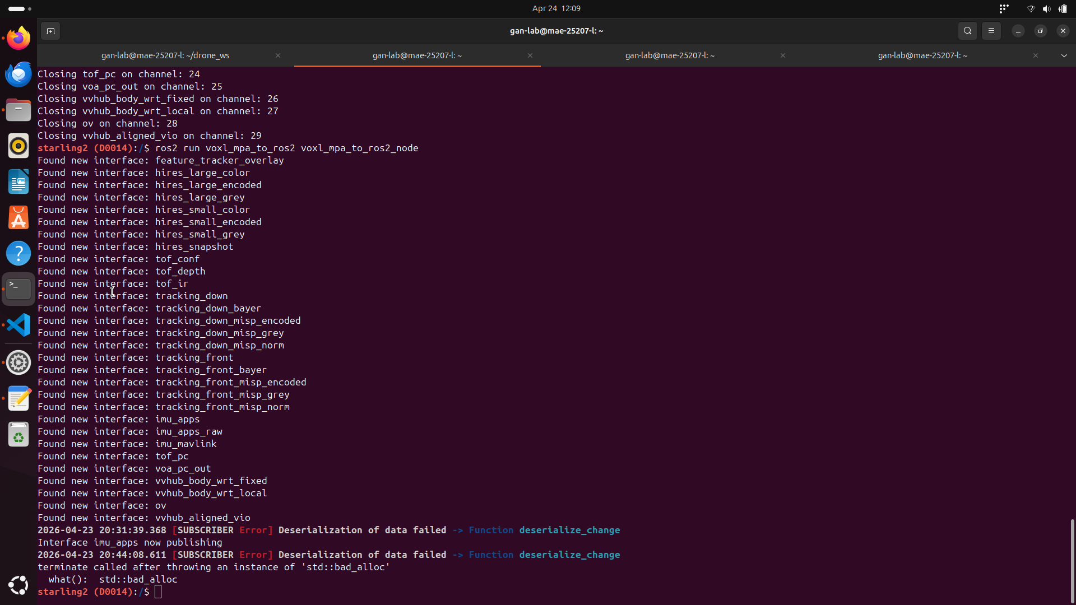Restore the terminal window size
The width and height of the screenshot is (1076, 605).
tap(1041, 31)
